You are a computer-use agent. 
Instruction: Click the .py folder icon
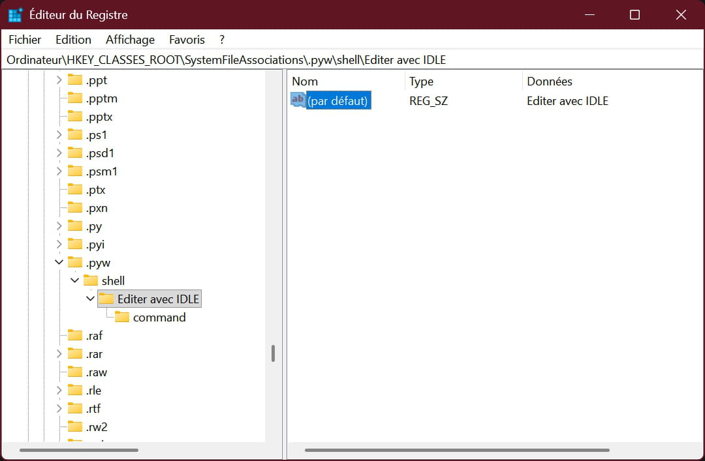coord(75,226)
